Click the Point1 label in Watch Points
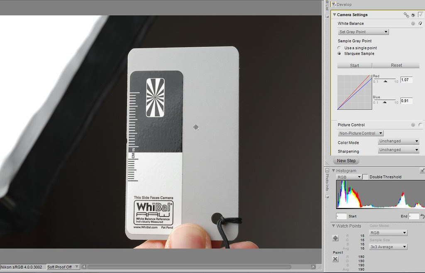This screenshot has height=273, width=425. pyautogui.click(x=338, y=252)
